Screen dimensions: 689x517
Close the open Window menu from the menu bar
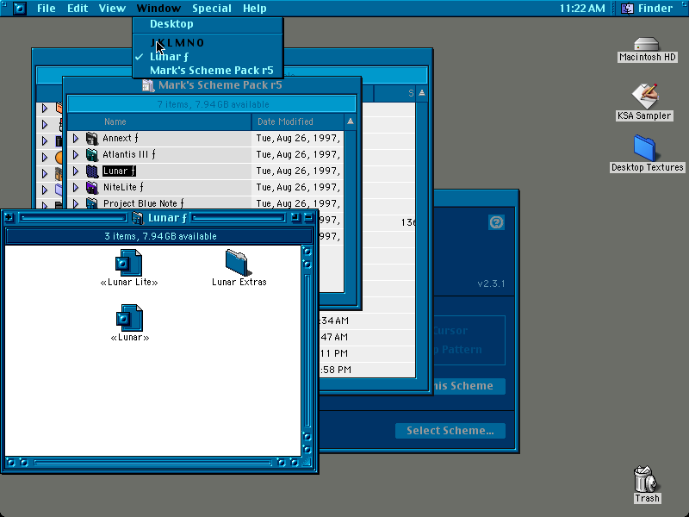tap(158, 9)
